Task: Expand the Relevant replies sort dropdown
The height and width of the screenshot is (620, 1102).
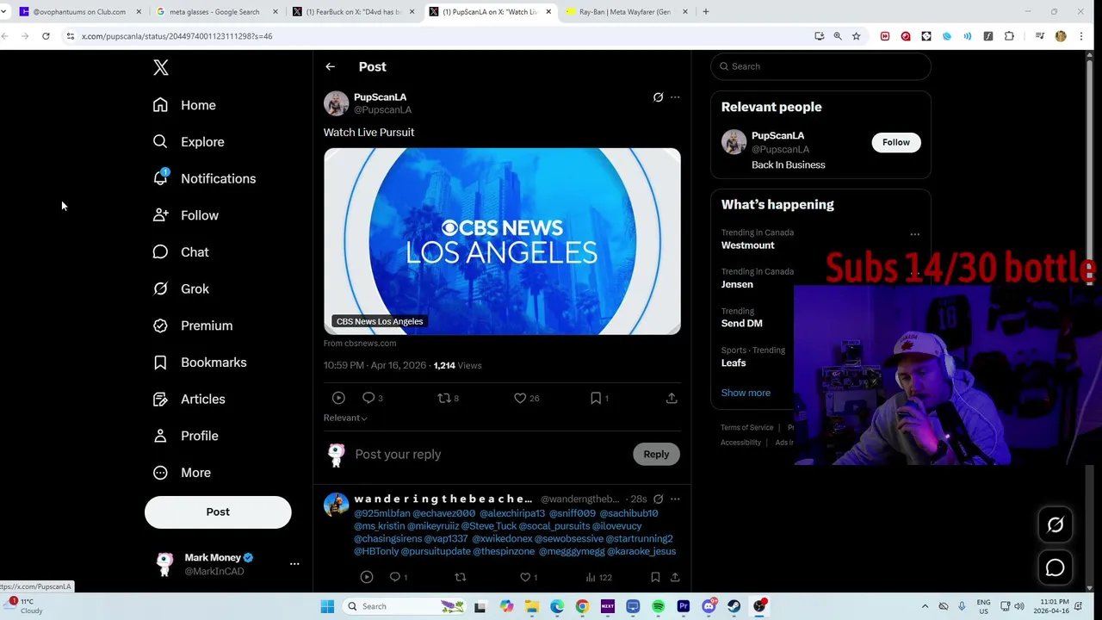Action: point(345,418)
